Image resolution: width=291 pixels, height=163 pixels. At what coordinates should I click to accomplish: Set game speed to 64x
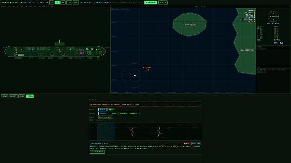[x=76, y=2]
